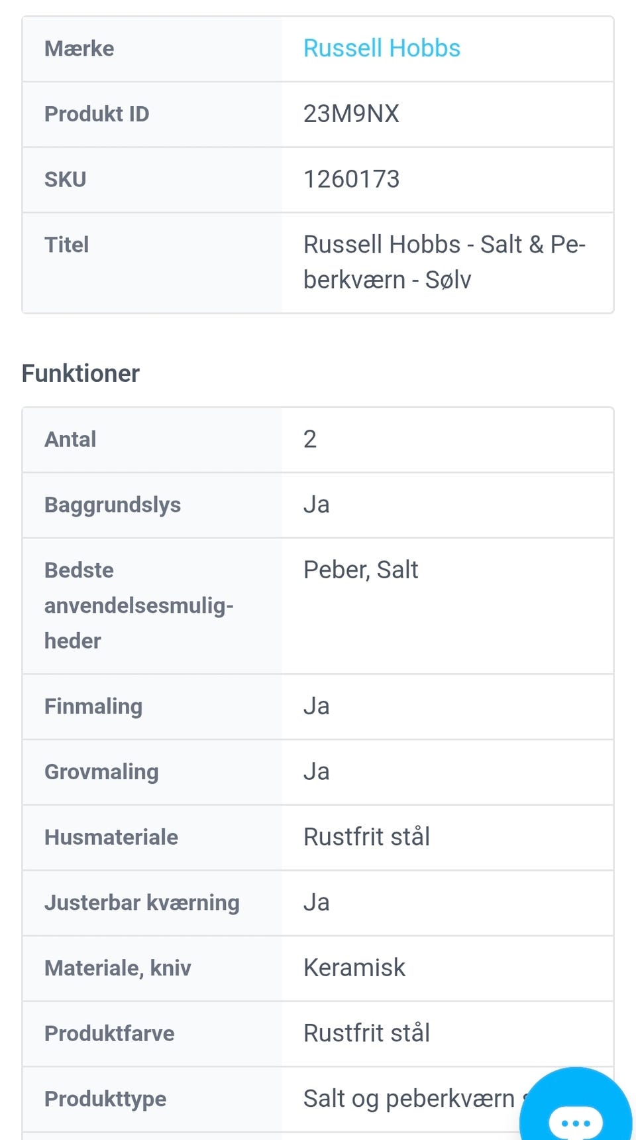The width and height of the screenshot is (636, 1140).
Task: Click the Antal value 2
Action: coord(310,439)
